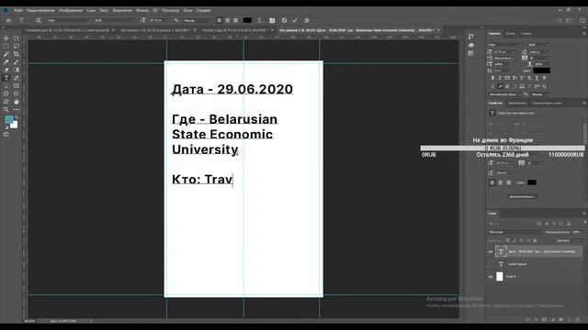This screenshot has height=330, width=588.
Task: Open the Файл menu
Action: point(18,10)
